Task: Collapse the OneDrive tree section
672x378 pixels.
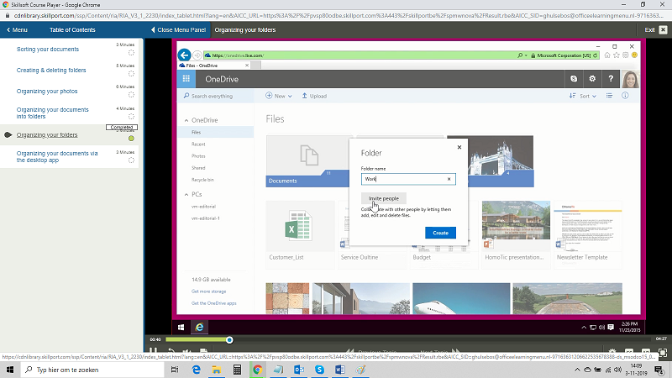Action: (186, 120)
